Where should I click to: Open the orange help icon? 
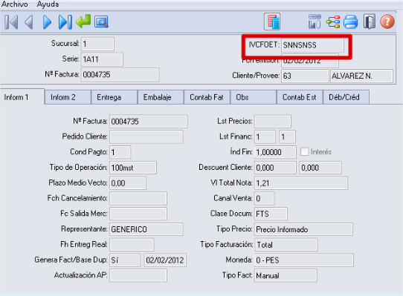(387, 22)
